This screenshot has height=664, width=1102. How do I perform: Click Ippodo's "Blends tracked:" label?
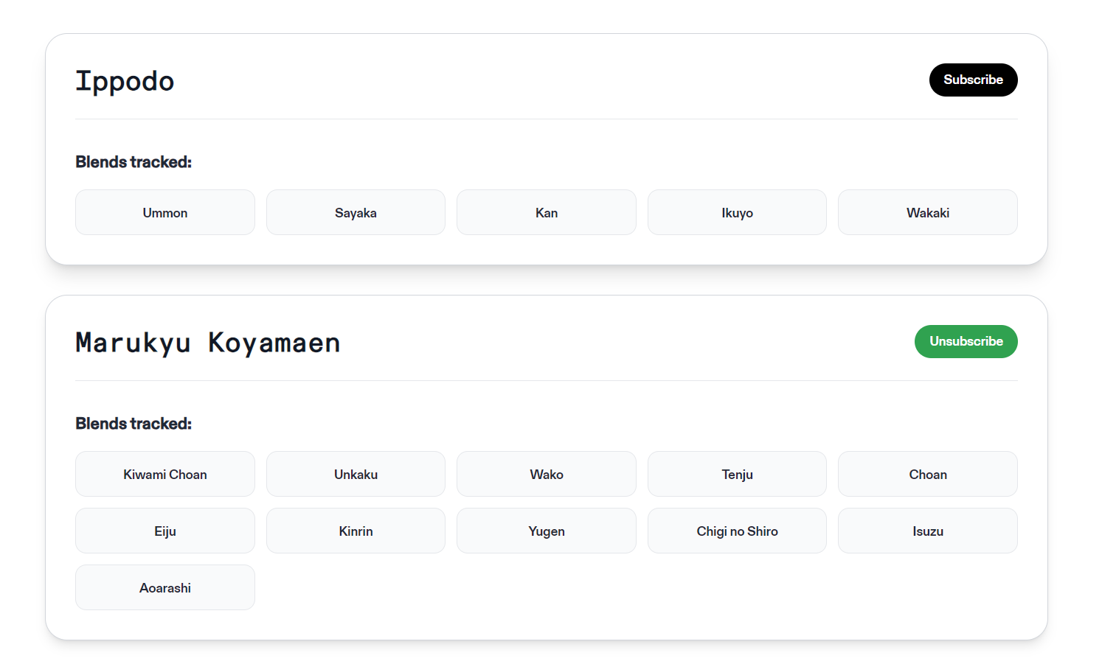click(134, 162)
